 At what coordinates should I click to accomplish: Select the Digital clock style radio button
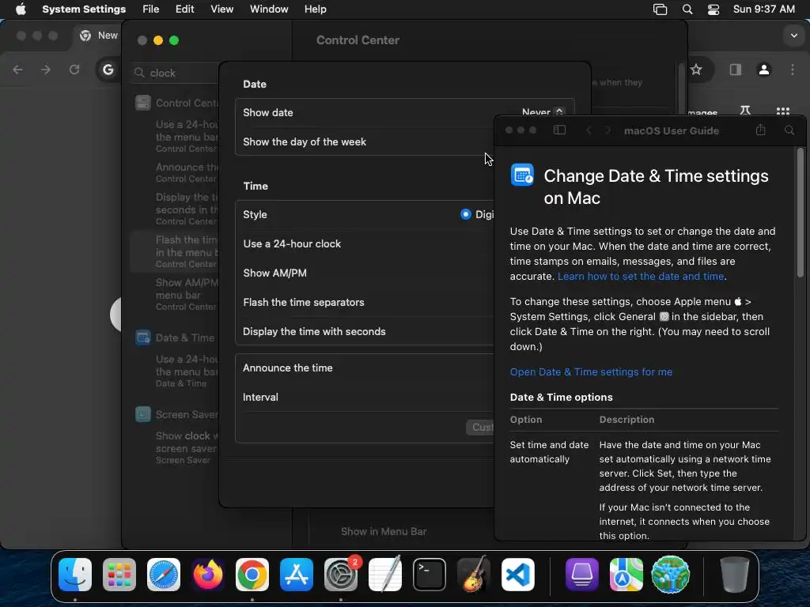pos(465,214)
